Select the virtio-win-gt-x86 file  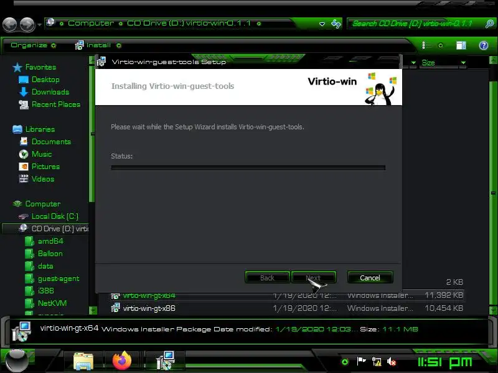coord(149,308)
